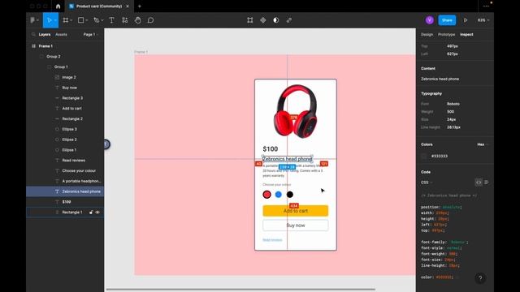Viewport: 520px width, 292px height.
Task: Select the Pen tool
Action: click(96, 20)
